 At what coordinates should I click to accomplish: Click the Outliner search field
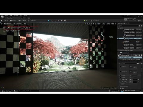128,26
